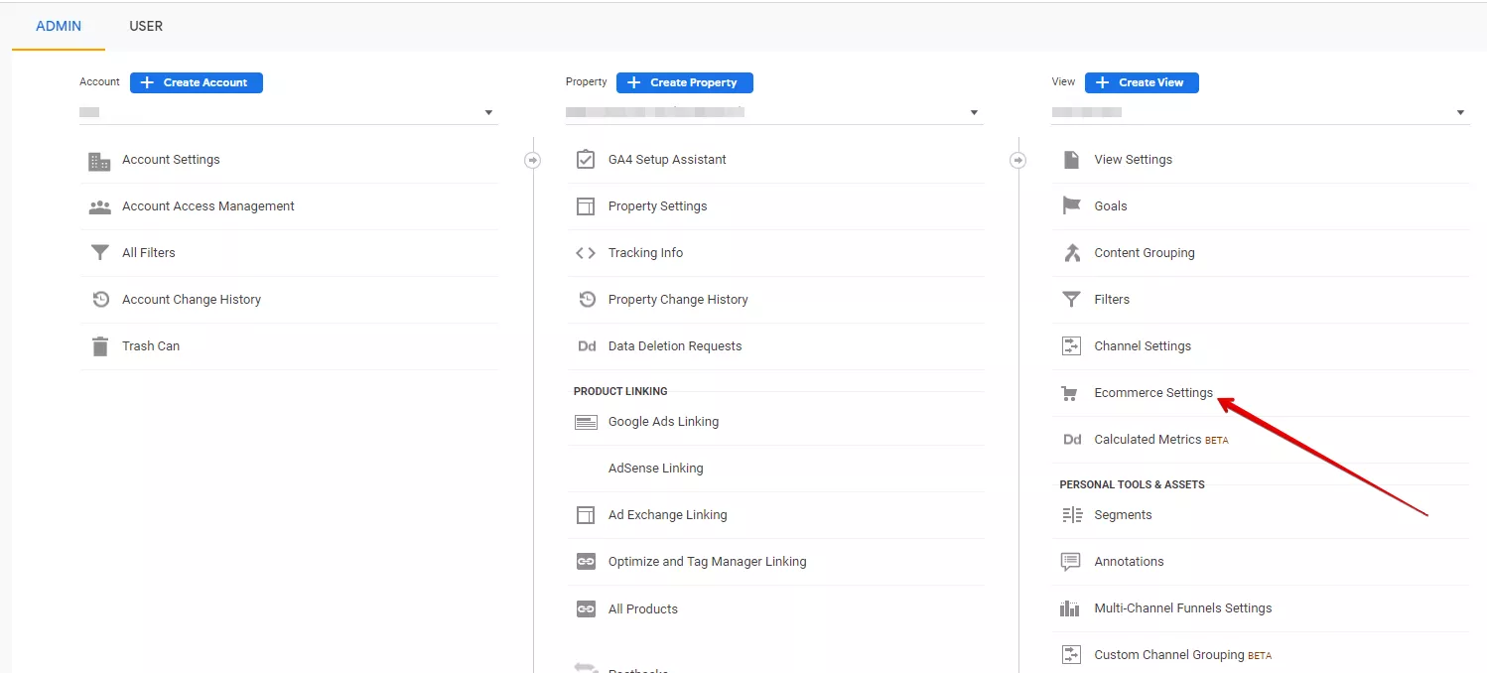Open All Products
Screen dimensions: 1487x673
pos(643,609)
